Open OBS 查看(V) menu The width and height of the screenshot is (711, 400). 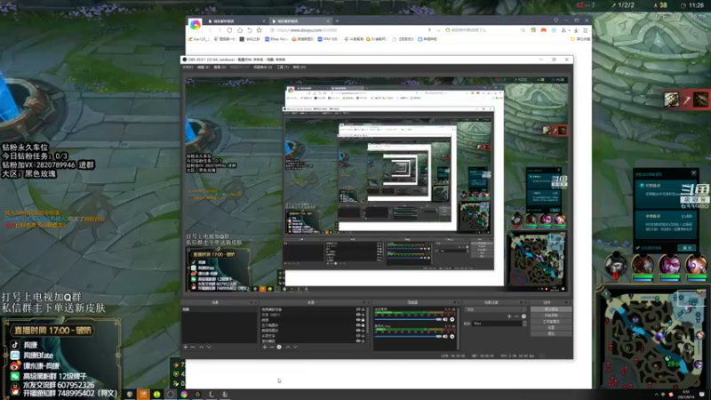(220, 68)
